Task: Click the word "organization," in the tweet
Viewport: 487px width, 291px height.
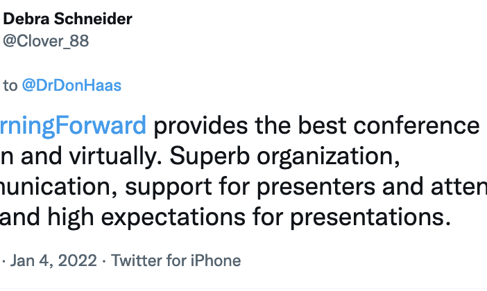Action: [x=328, y=157]
